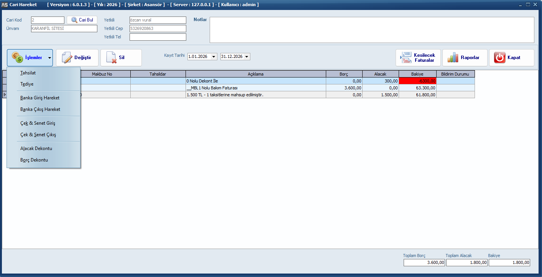This screenshot has height=277, width=542.
Task: Click the Açıklama column header
Action: tap(256, 74)
